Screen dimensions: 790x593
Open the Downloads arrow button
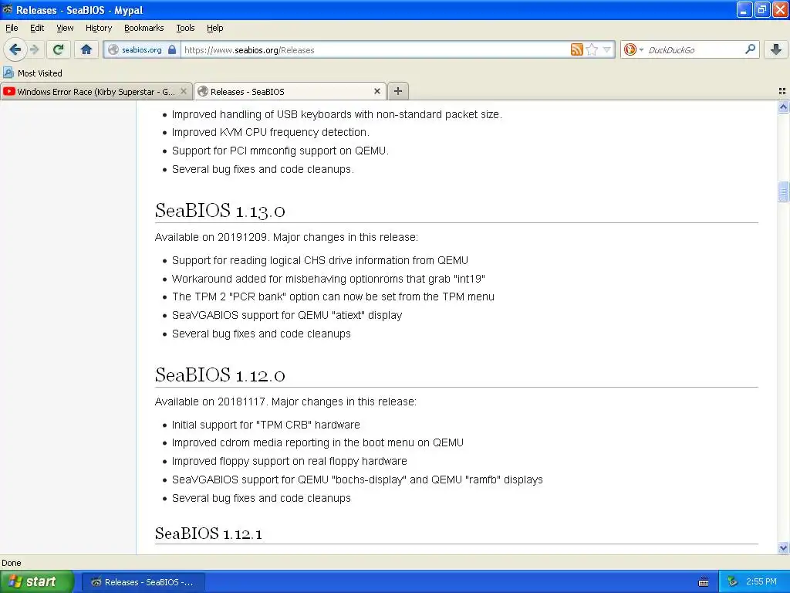pos(776,49)
